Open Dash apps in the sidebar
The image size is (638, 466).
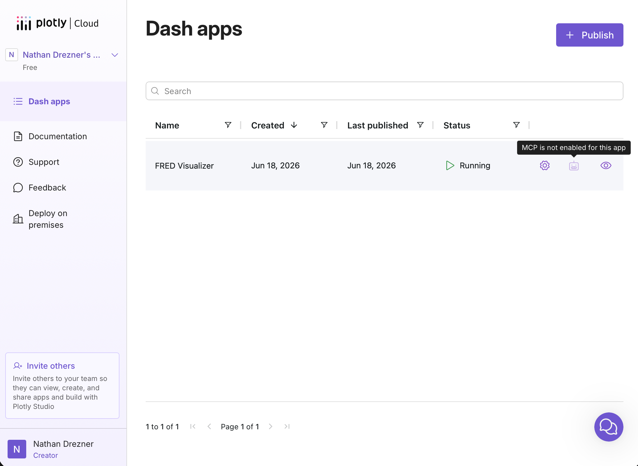[63, 101]
